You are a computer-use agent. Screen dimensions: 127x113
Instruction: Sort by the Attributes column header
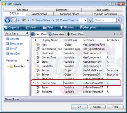point(113,40)
